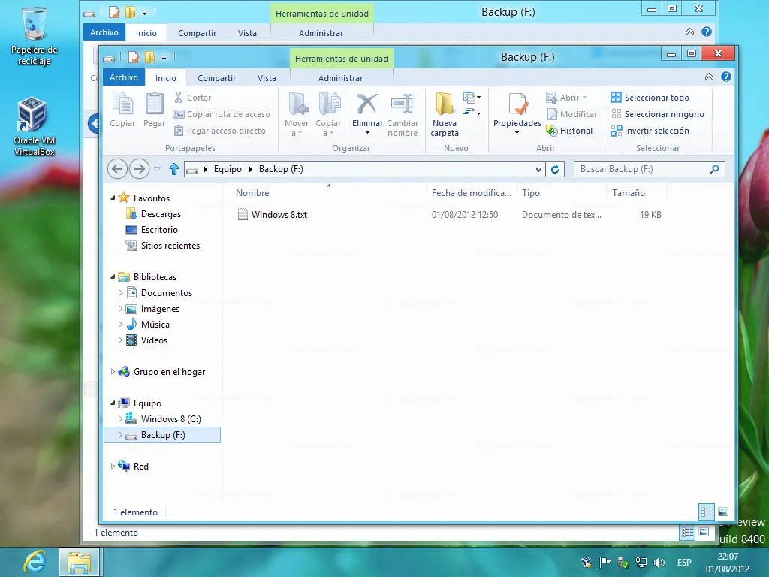
Task: Click Cambiar nombre rename icon
Action: (x=403, y=105)
